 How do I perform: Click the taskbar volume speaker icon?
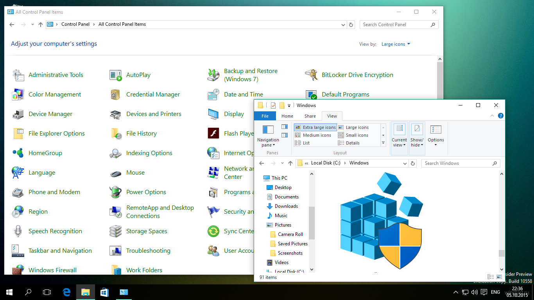(475, 292)
